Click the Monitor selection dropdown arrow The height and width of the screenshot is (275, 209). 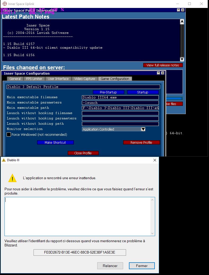pyautogui.click(x=143, y=129)
